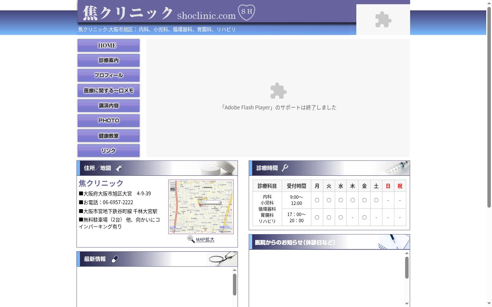492x307 pixels.
Task: Click the page's main vertical scrollbar thumb
Action: tap(489, 107)
